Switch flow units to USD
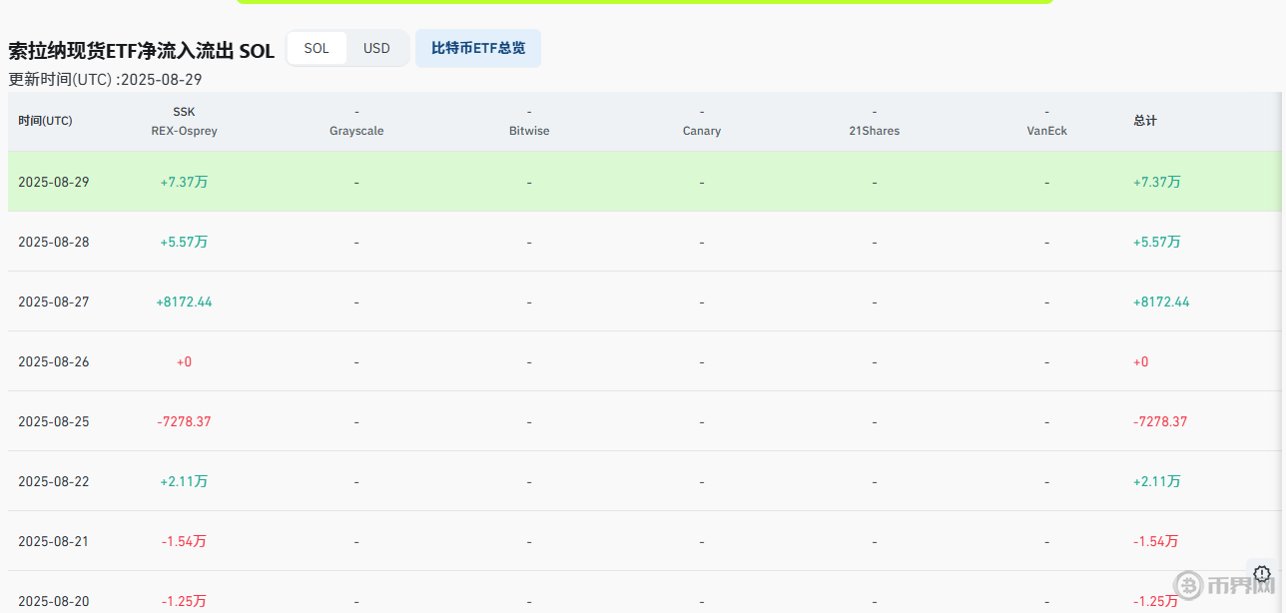 [x=376, y=48]
